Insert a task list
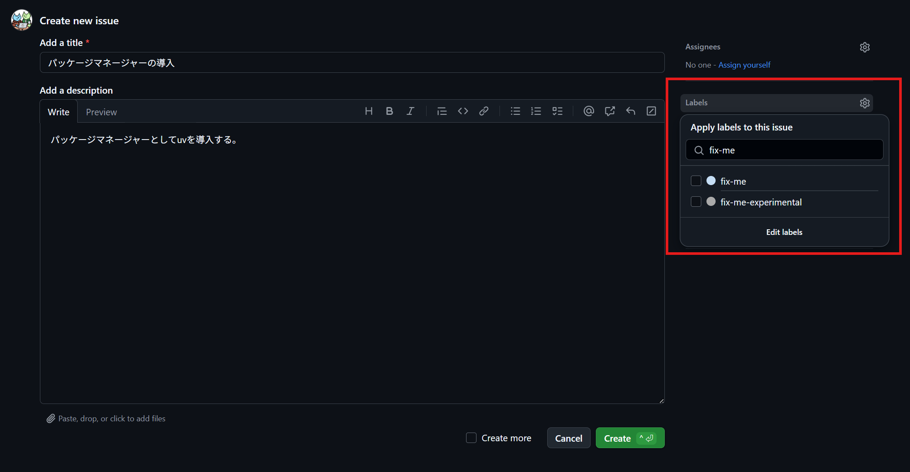The image size is (910, 472). tap(557, 111)
